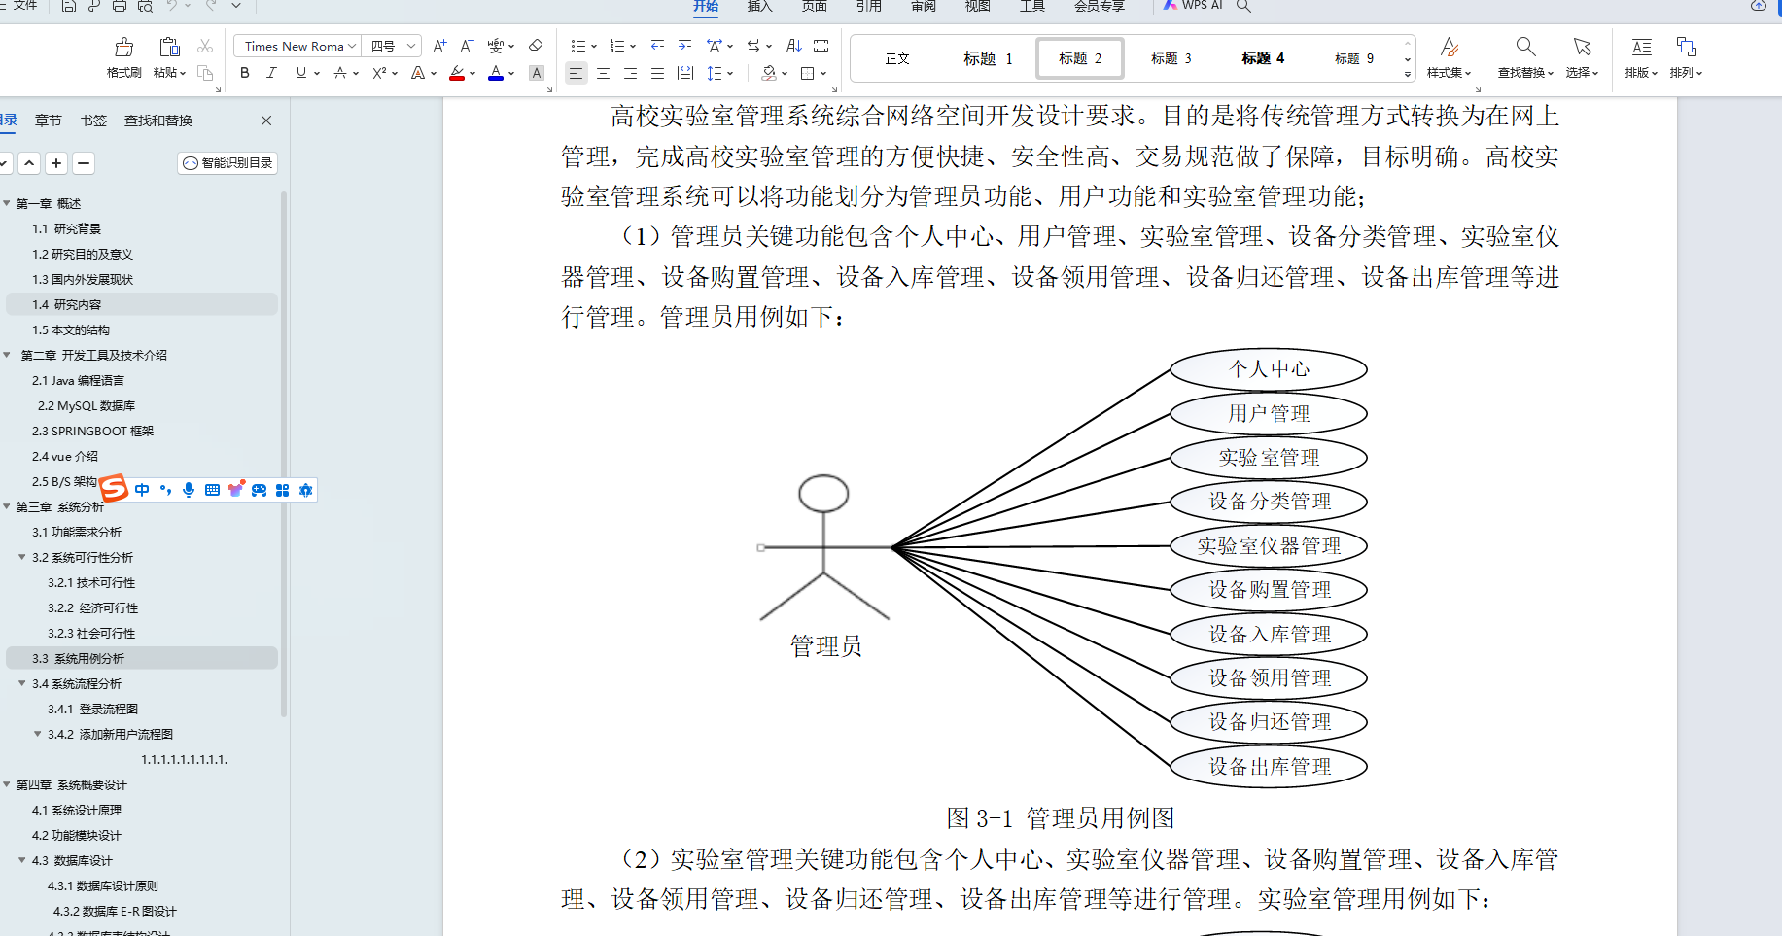The height and width of the screenshot is (936, 1782).
Task: Open the 页面 (Page) ribbon tab
Action: 814,6
